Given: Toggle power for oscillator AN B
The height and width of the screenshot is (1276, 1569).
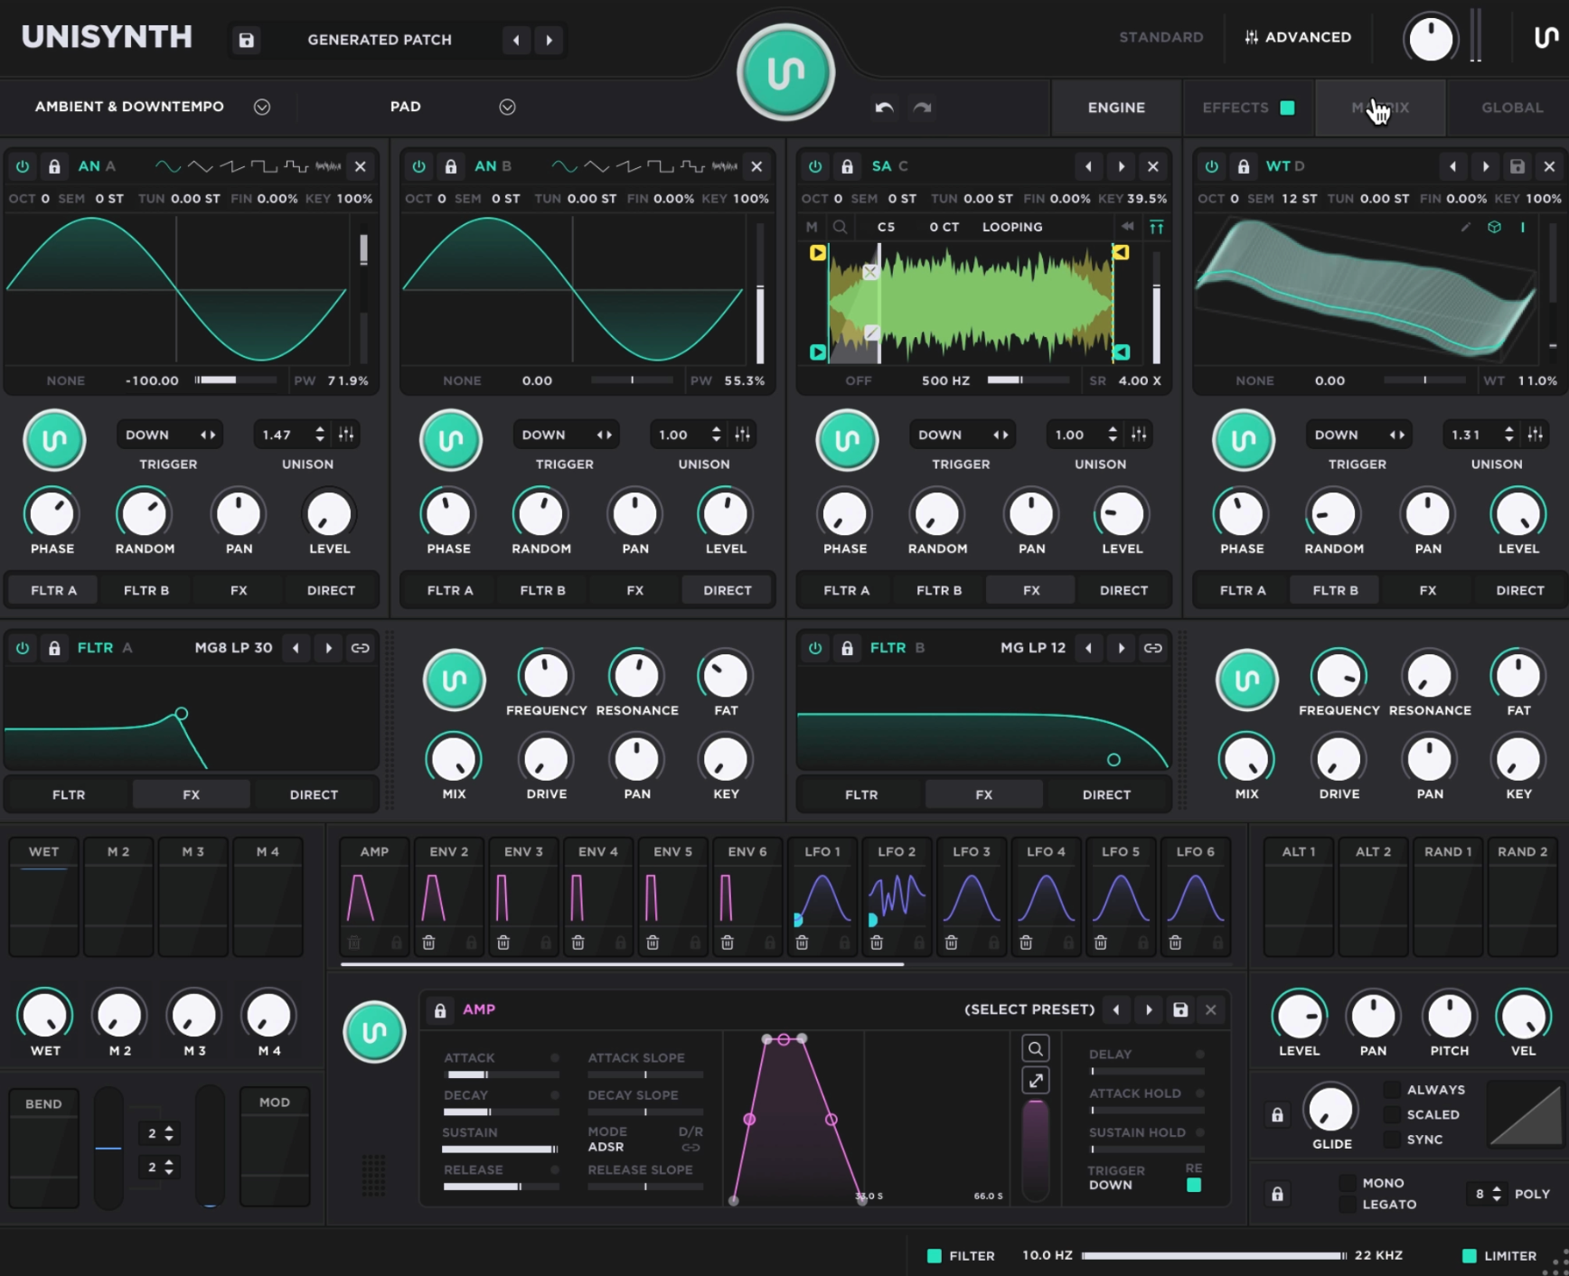Looking at the screenshot, I should coord(418,166).
